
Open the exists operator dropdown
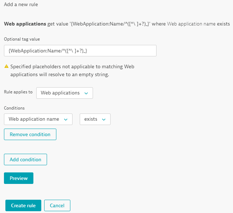coord(95,119)
